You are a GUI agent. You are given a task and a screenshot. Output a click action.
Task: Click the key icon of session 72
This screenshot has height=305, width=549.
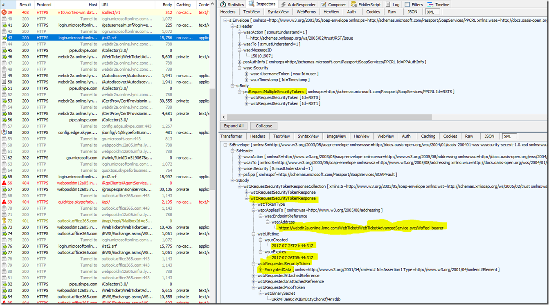point(4,221)
